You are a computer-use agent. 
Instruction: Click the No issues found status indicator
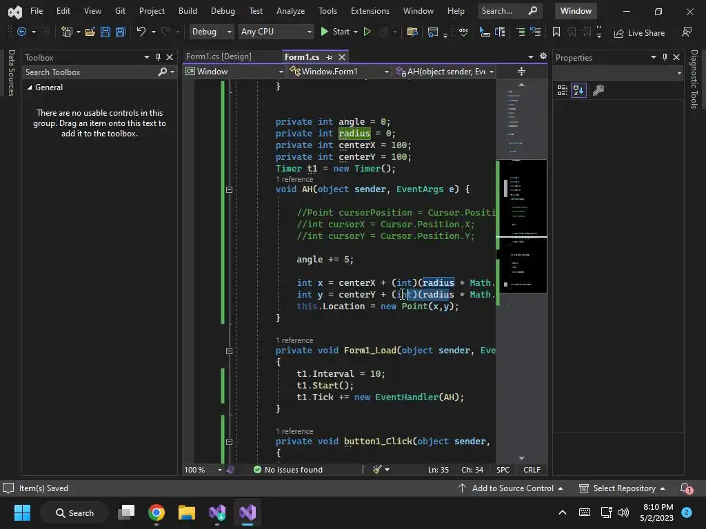click(289, 470)
